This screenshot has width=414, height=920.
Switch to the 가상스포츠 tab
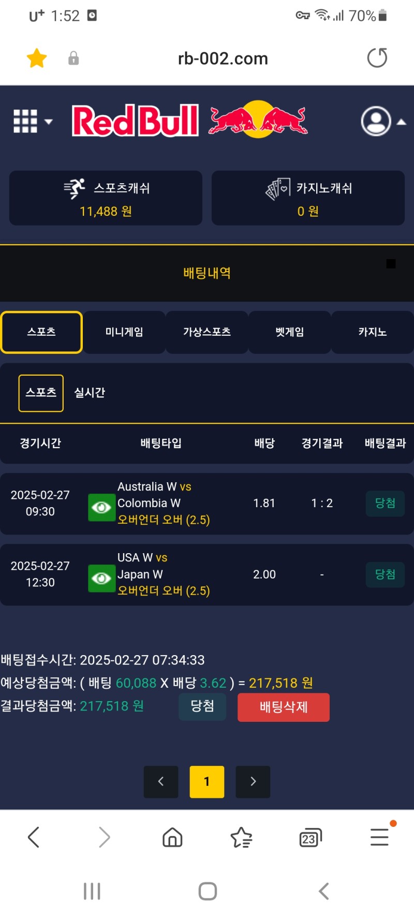[207, 332]
